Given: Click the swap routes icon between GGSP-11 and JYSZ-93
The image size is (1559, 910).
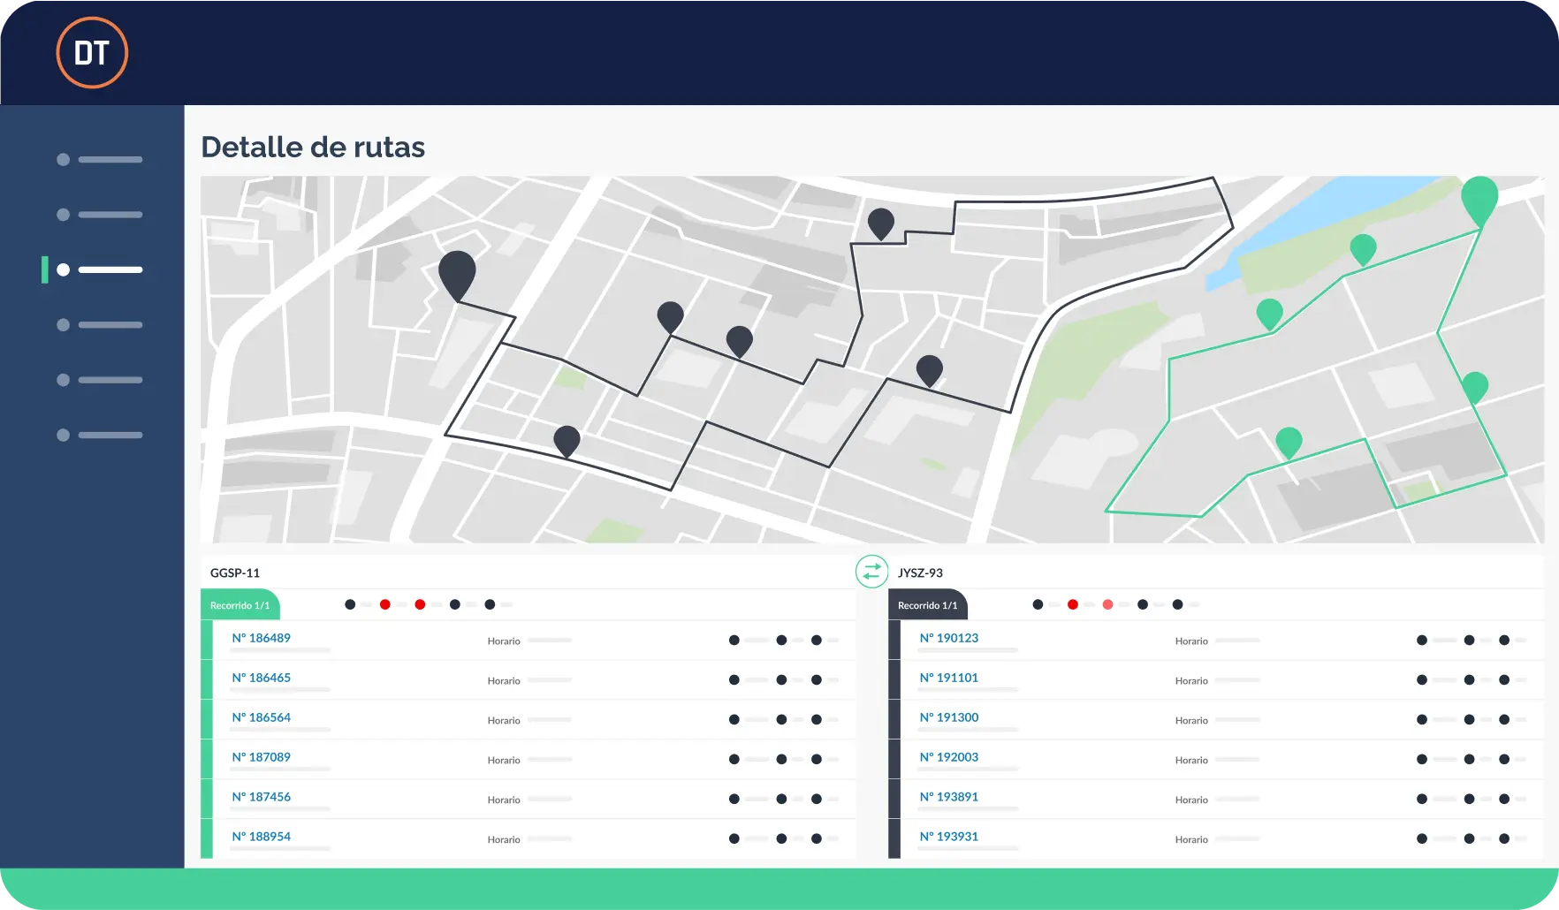Looking at the screenshot, I should coord(871,572).
